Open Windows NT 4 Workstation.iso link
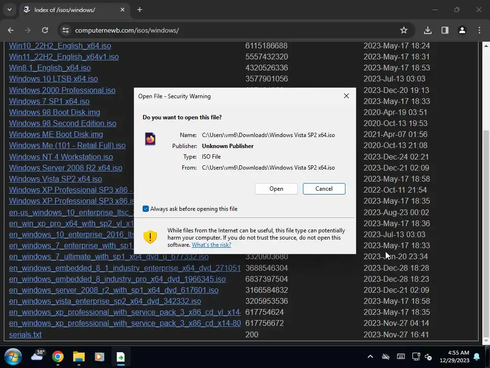This screenshot has width=490, height=368. (x=61, y=157)
